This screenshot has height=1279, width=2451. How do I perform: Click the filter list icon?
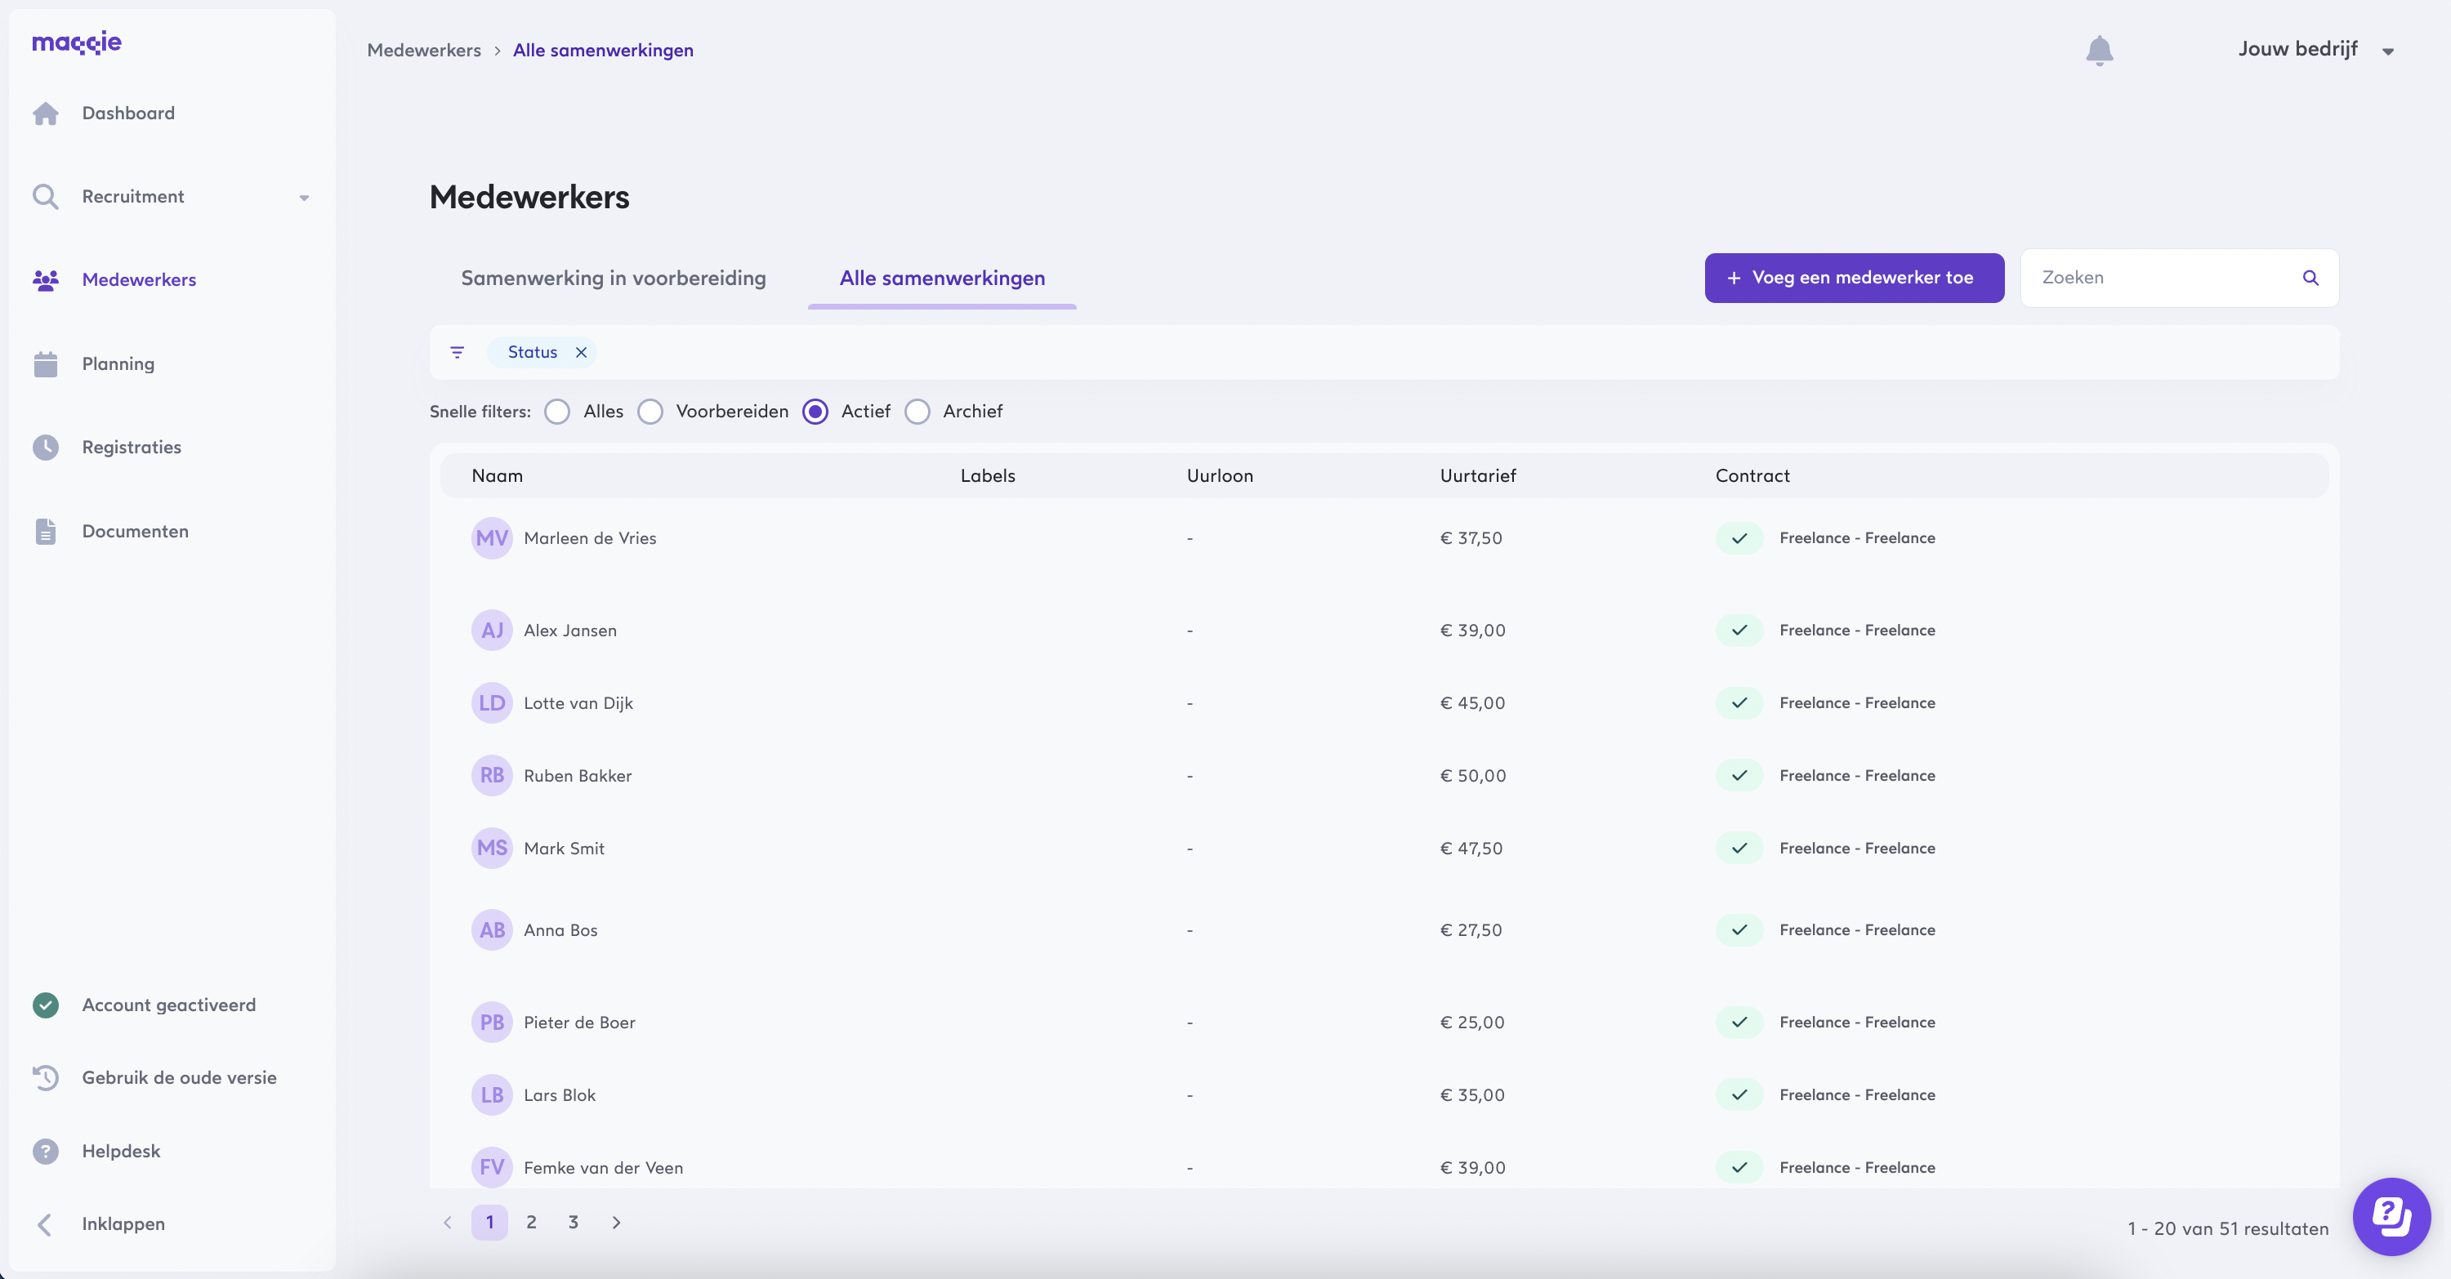coord(457,353)
